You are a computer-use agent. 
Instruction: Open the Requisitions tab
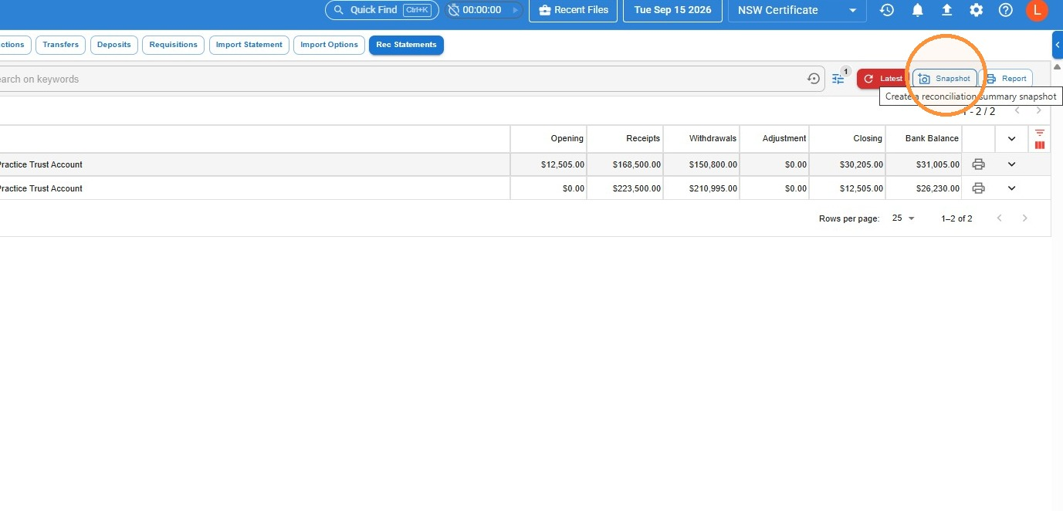(174, 45)
